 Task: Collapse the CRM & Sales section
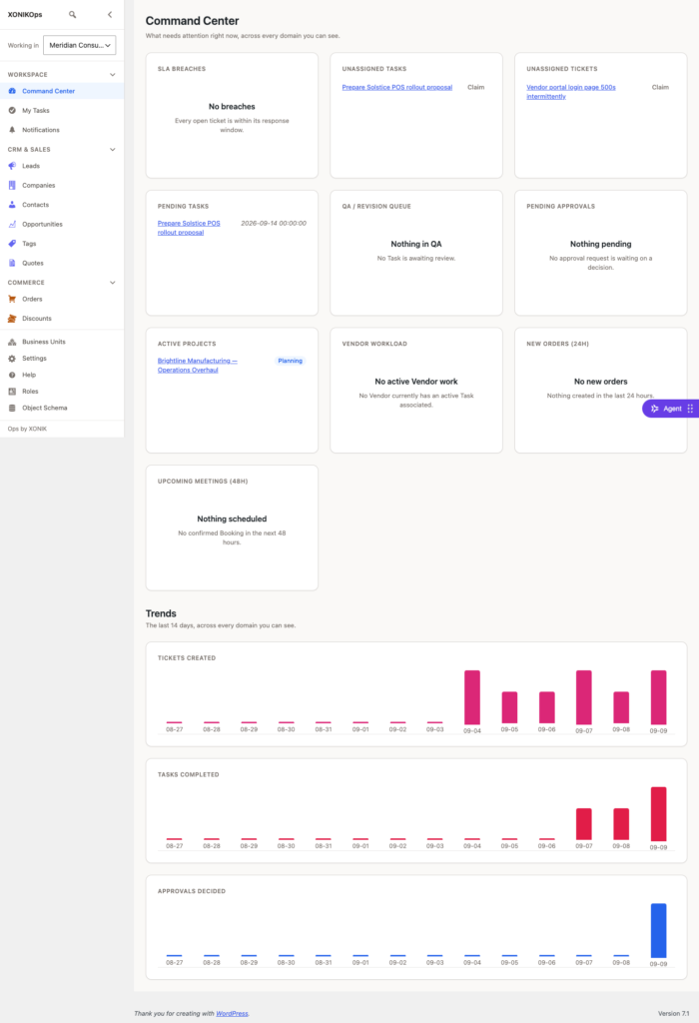112,150
